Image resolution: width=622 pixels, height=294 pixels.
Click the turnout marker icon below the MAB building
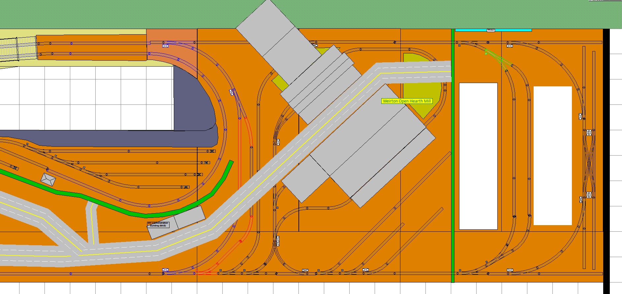click(165, 270)
